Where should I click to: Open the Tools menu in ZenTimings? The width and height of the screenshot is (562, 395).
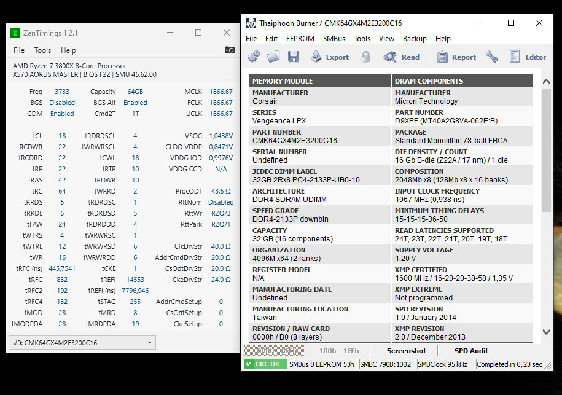[x=42, y=50]
